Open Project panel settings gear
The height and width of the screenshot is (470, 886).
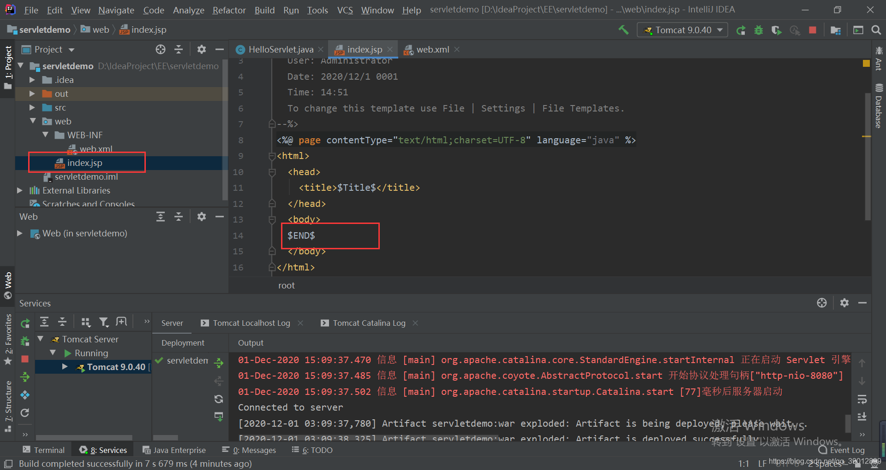point(202,49)
